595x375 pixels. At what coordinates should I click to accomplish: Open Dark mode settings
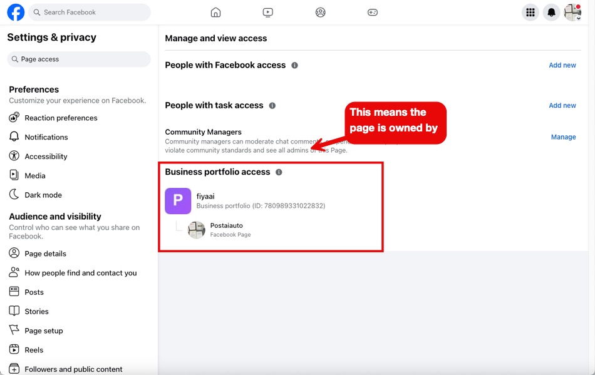pos(43,195)
